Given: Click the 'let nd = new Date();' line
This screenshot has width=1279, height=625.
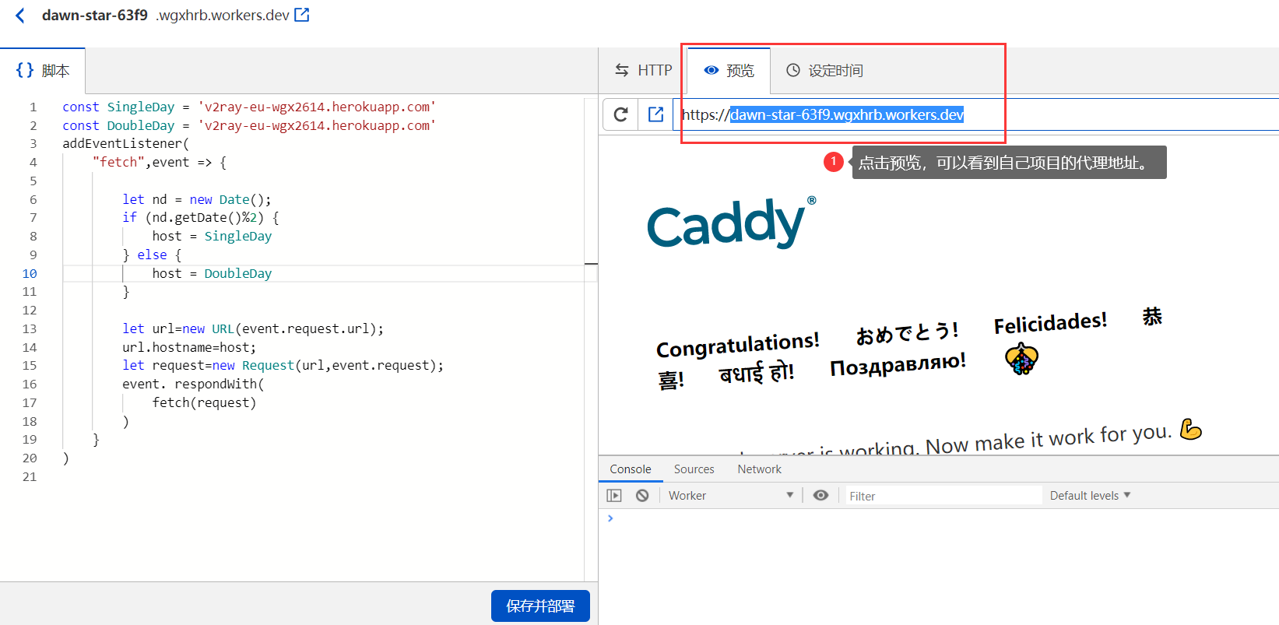Looking at the screenshot, I should coord(197,199).
